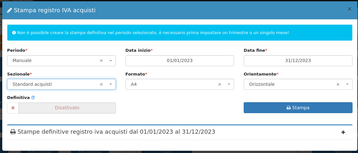Viewport: 358px width, 153px height.
Task: Clear the Periodo selection with the x
Action: 101,60
